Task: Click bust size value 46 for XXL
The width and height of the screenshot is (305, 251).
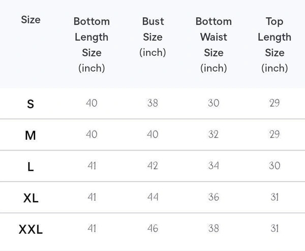Action: coord(152,229)
